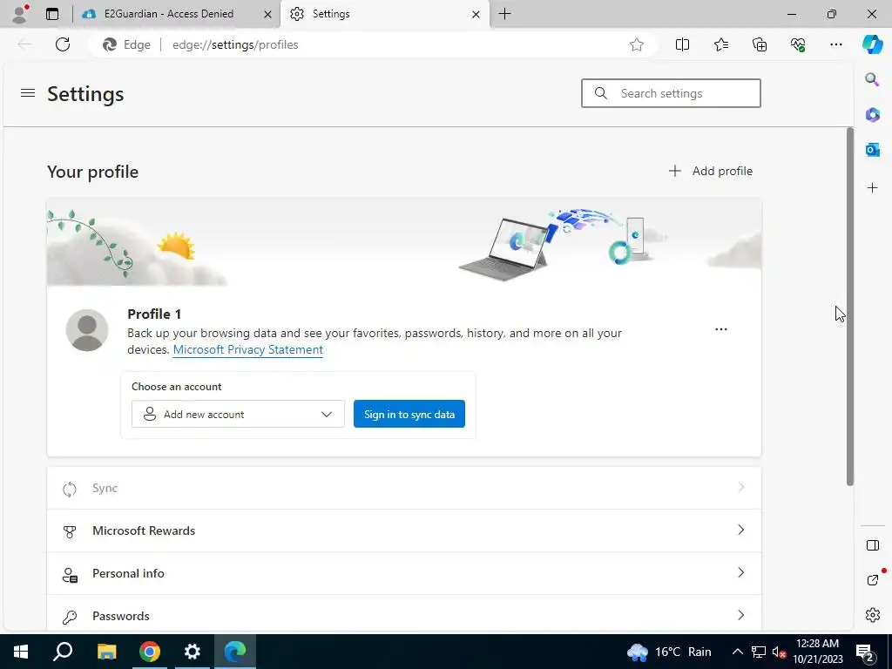This screenshot has height=669, width=892.
Task: Expand the Add new account dropdown
Action: (238, 414)
